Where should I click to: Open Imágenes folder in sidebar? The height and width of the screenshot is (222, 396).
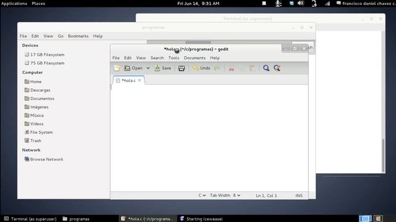pyautogui.click(x=37, y=107)
